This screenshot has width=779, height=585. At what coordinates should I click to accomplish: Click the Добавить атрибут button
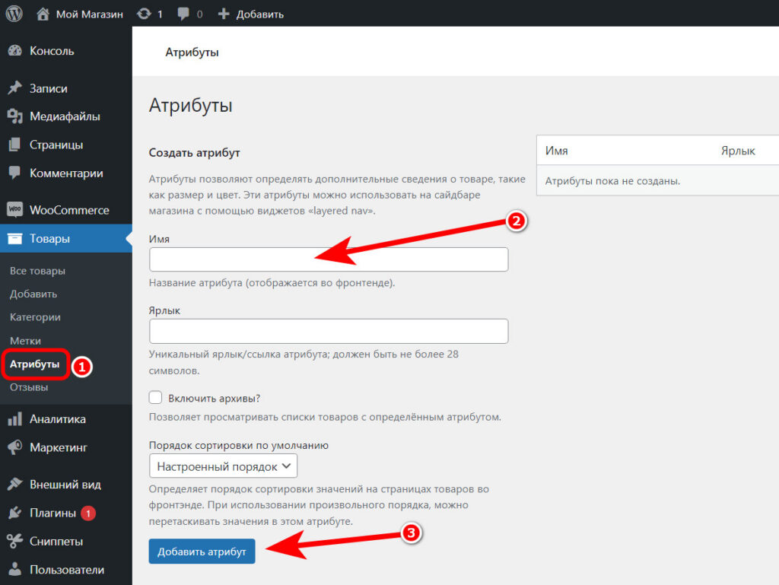pos(202,552)
